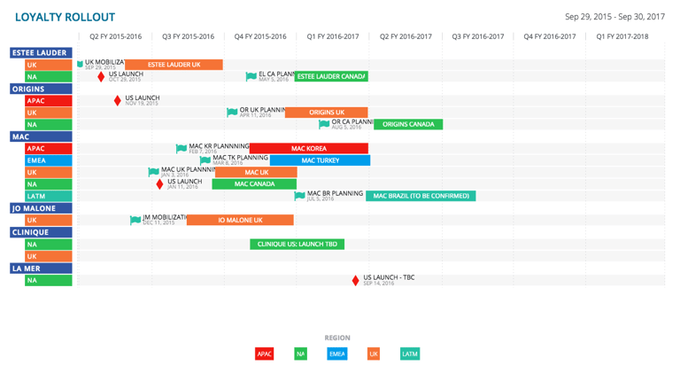
Task: Click the MAC KR Planning flag marker
Action: click(182, 148)
